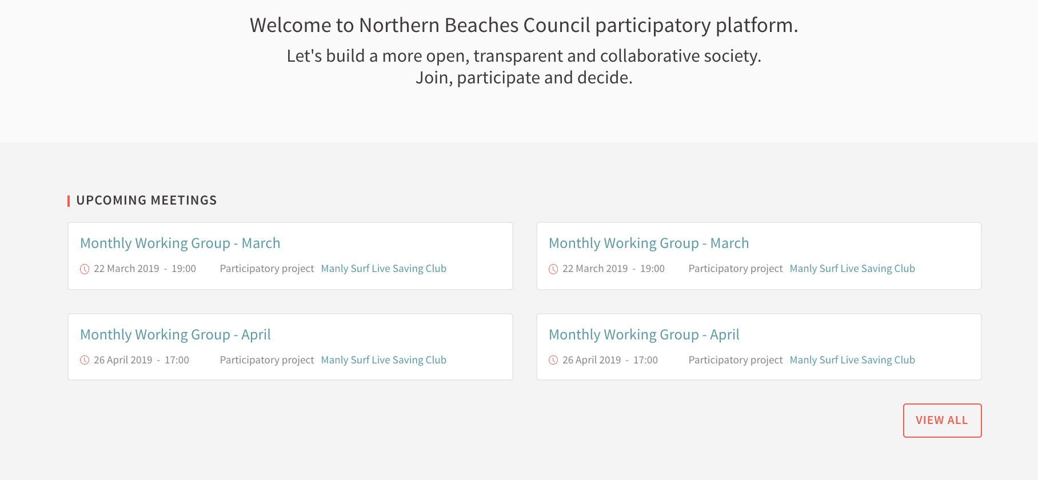Screen dimensions: 1038x480
Task: Click the clock icon in the right March meeting card
Action: coord(553,269)
